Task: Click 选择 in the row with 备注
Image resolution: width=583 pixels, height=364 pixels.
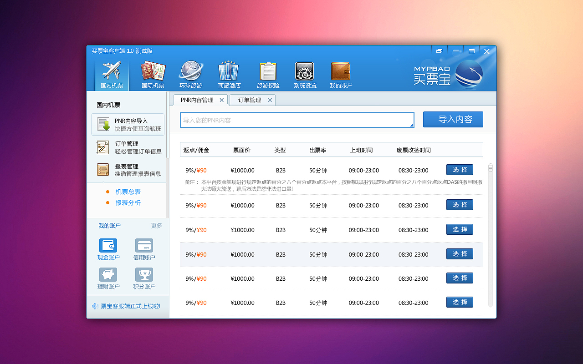Action: tap(460, 170)
